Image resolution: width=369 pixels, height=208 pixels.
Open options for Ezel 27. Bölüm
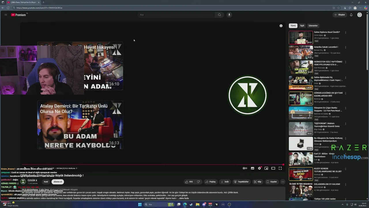(345, 154)
